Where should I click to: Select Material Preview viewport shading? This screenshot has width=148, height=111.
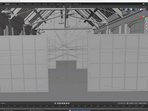point(143,10)
